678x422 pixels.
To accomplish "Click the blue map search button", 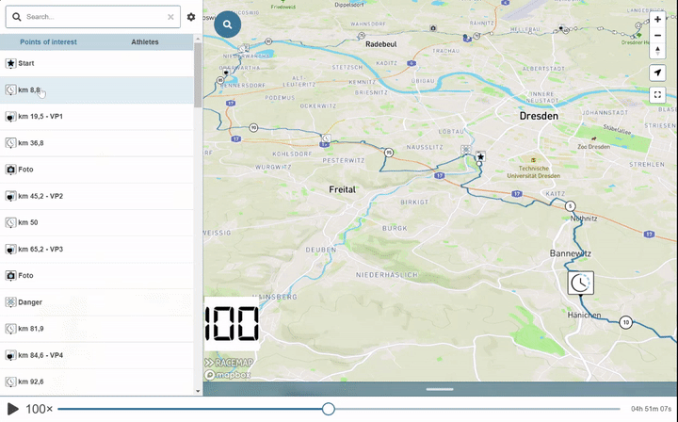I will pyautogui.click(x=227, y=24).
